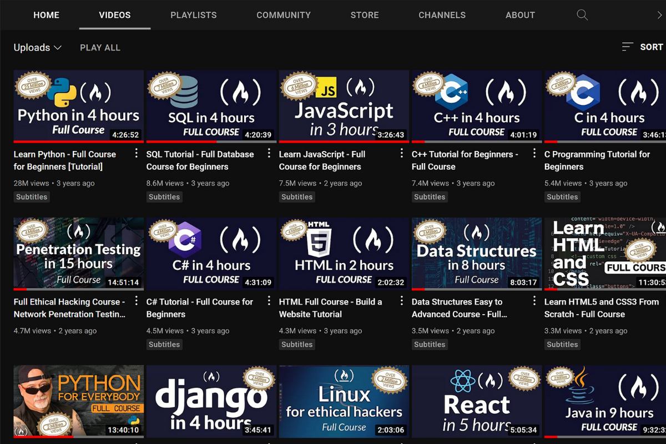Open 'C Programming Tutorial for Beginners' title
This screenshot has height=444, width=666.
point(597,160)
